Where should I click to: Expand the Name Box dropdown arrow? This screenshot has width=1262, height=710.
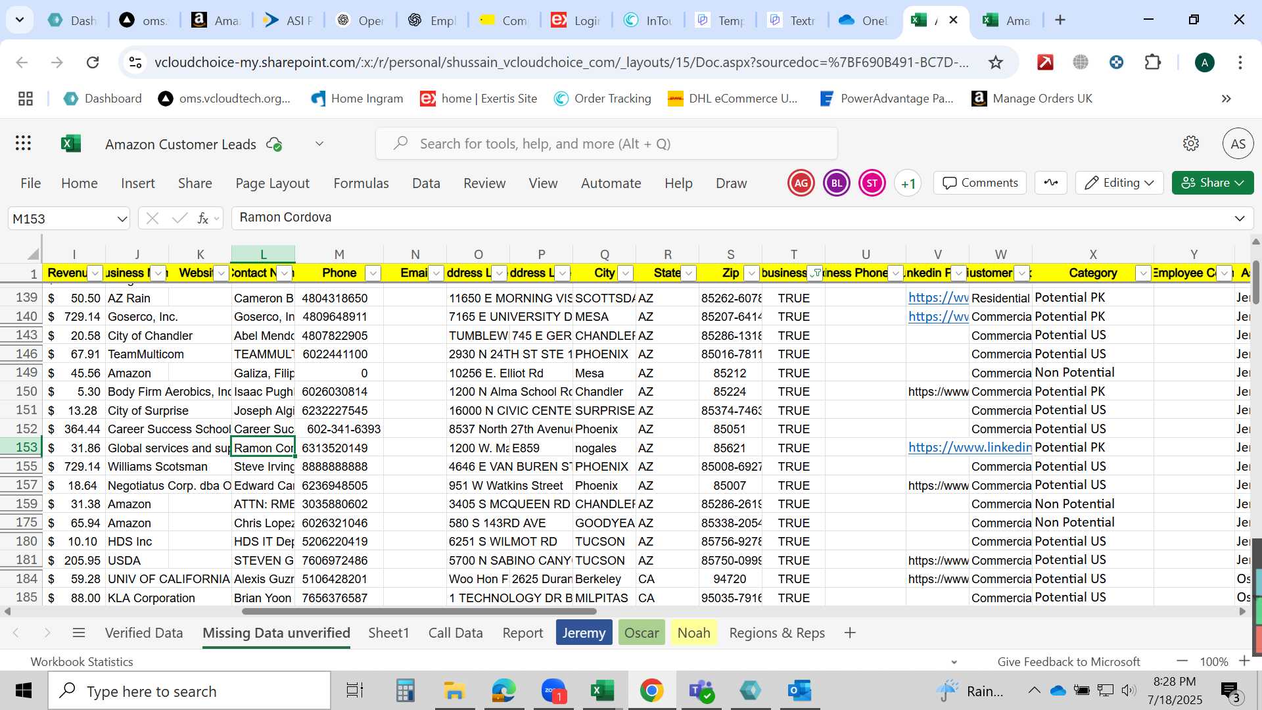[x=122, y=219]
